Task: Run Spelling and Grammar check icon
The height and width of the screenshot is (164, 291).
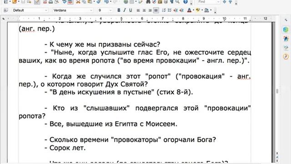Action: point(65,2)
